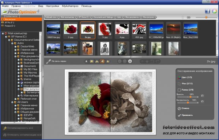Open the Файл menu
Image resolution: width=219 pixels, height=140 pixels.
click(x=5, y=6)
